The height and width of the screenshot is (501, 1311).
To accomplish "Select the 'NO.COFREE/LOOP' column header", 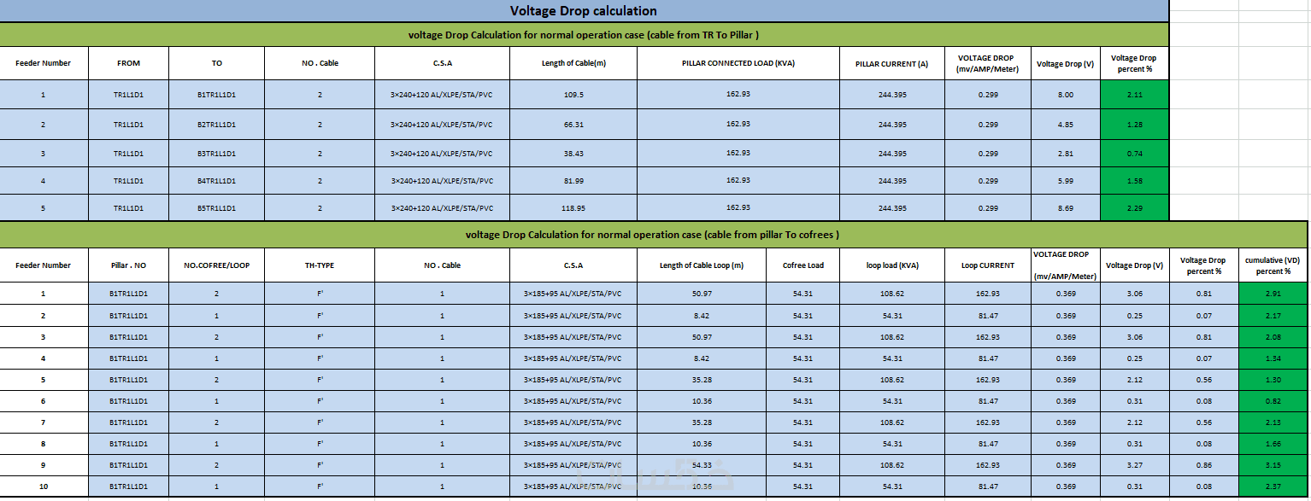I will [216, 265].
